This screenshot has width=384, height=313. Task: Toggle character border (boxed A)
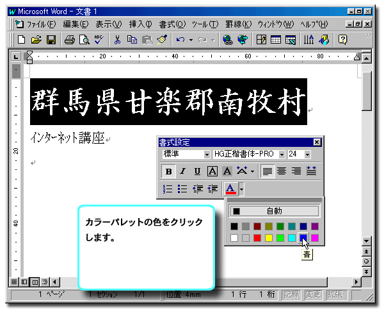(212, 171)
